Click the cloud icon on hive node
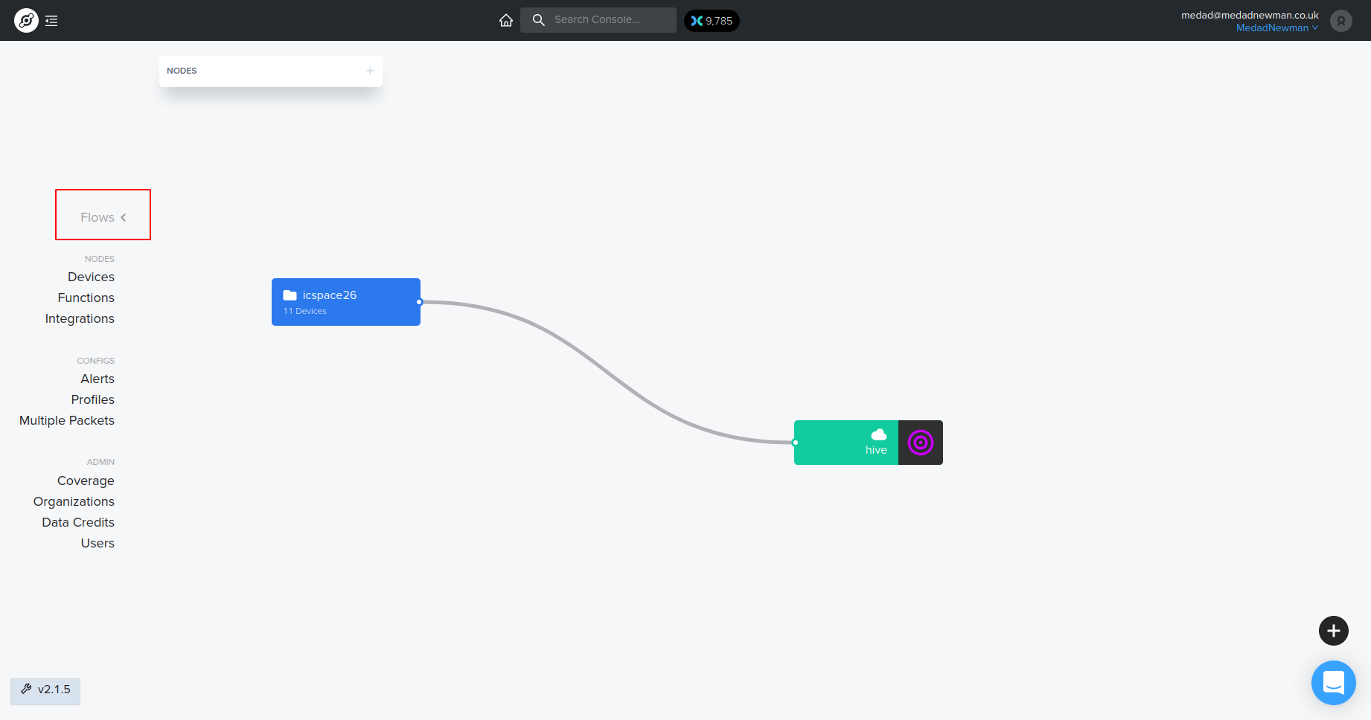This screenshot has width=1371, height=720. click(x=879, y=434)
